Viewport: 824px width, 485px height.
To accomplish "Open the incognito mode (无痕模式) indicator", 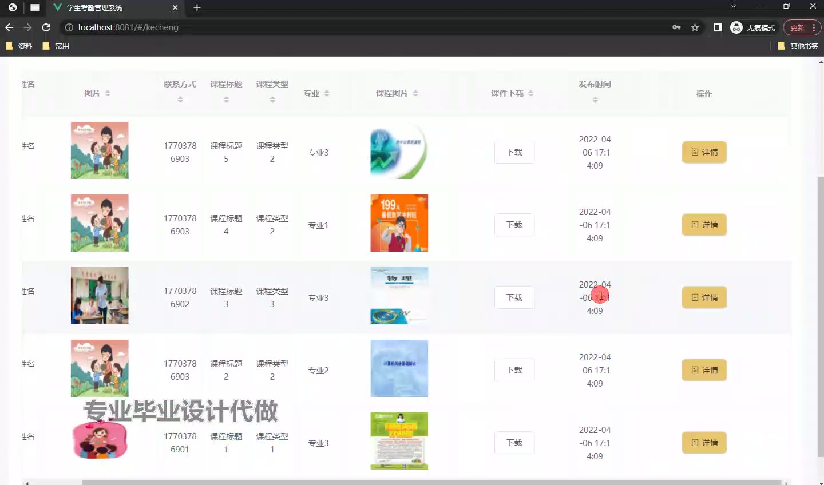I will point(753,27).
